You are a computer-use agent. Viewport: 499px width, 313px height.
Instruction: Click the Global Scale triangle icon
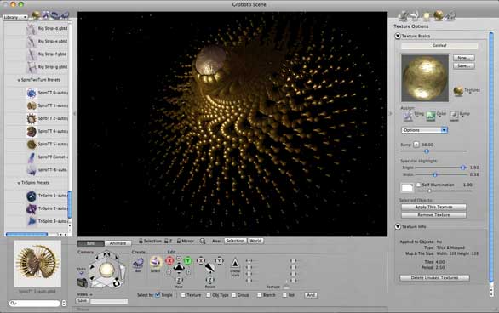tap(235, 263)
